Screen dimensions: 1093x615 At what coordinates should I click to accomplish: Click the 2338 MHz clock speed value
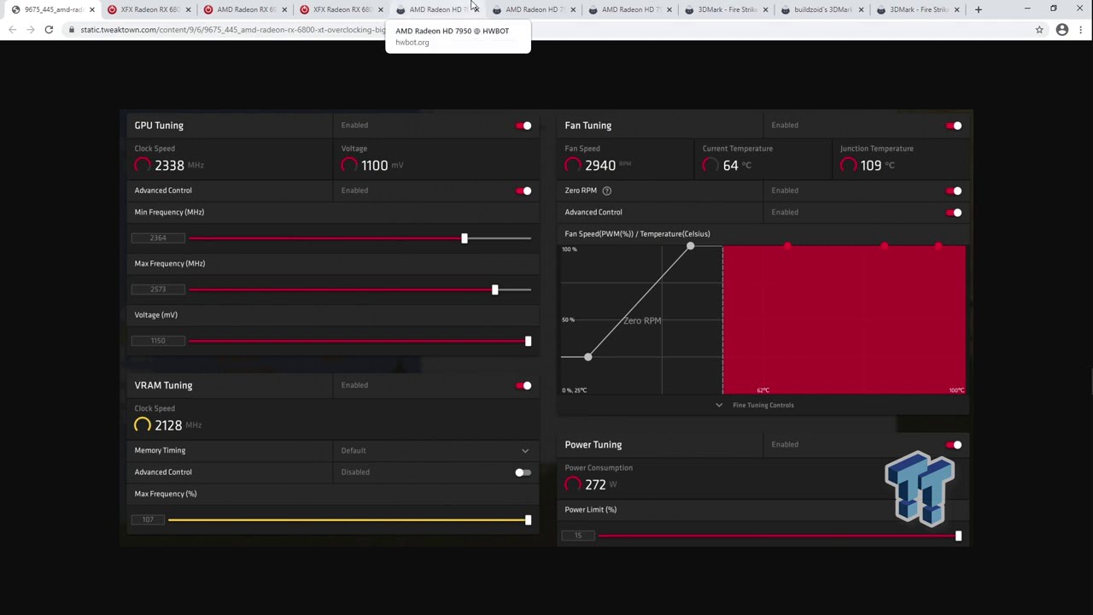coord(169,166)
